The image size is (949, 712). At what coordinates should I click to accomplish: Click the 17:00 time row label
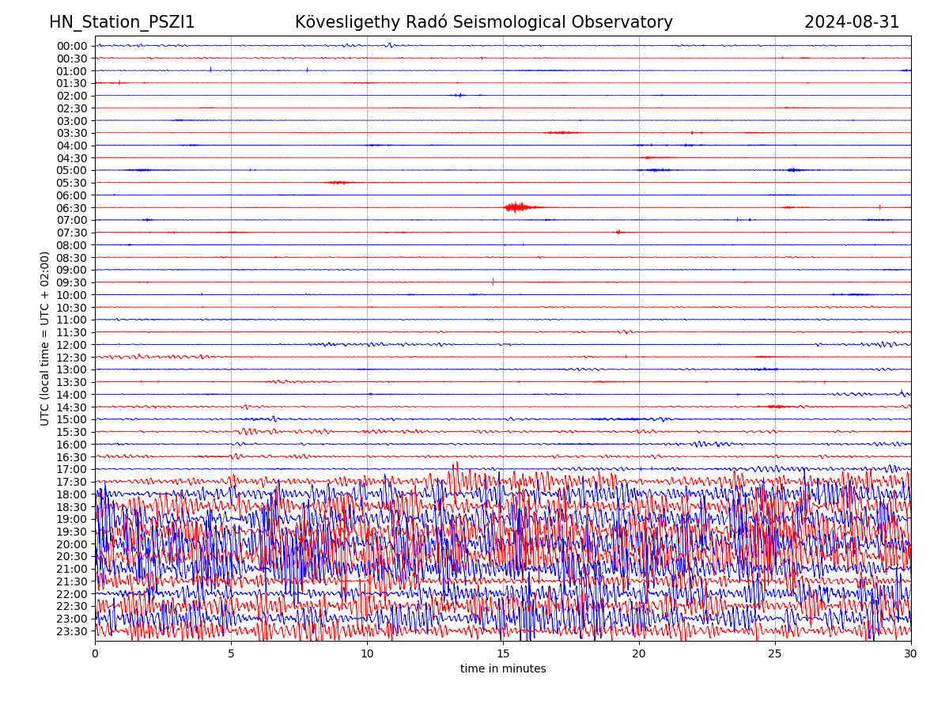coord(71,469)
